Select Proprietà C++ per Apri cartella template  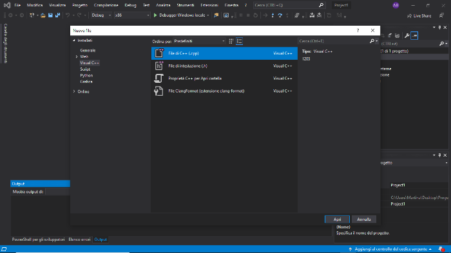point(224,78)
